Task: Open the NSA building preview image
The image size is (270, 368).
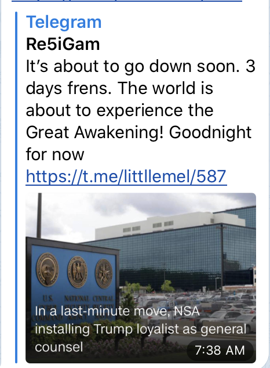Action: 141,278
